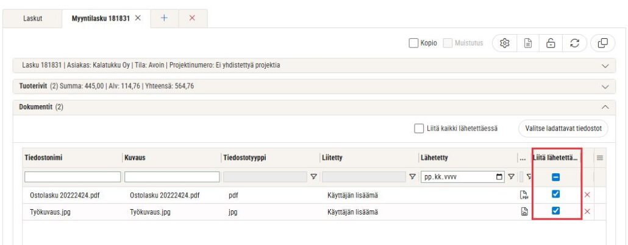Click Valitse ladattavat tiedostot button
Viewport: 628px width, 245px height.
tap(563, 128)
